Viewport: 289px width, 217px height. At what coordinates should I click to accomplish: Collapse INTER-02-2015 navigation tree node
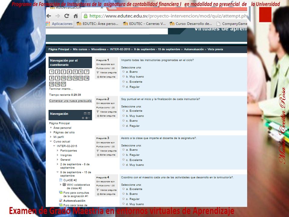tap(54, 146)
